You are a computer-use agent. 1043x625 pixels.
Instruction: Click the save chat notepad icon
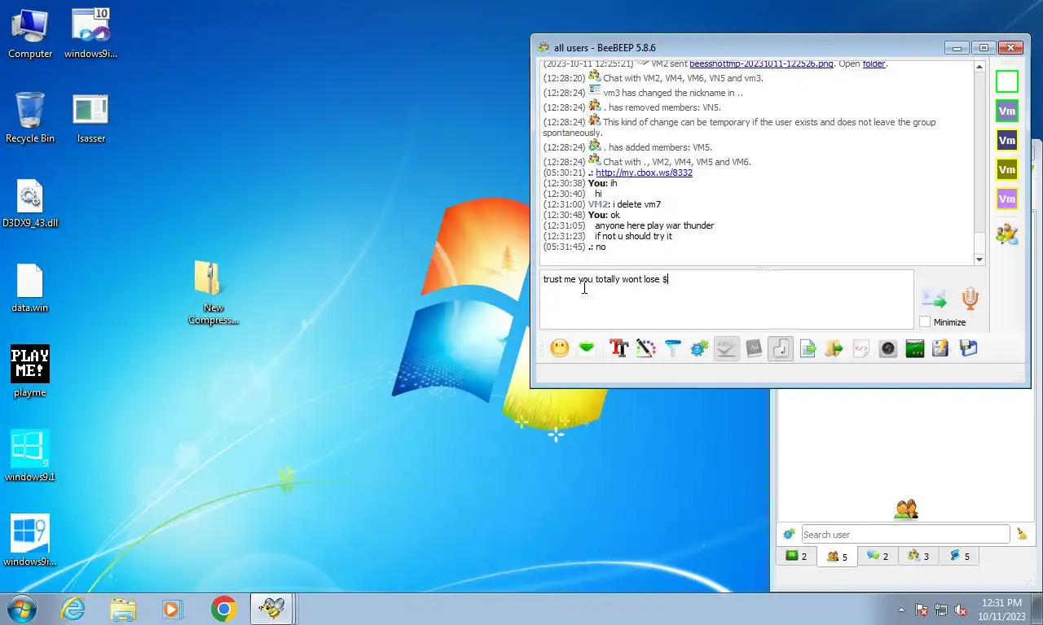(x=940, y=348)
